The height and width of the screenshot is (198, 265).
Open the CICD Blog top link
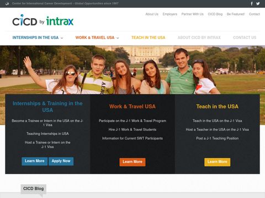tap(215, 14)
